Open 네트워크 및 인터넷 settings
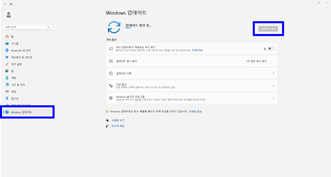Image resolution: width=331 pixels, height=177 pixels. click(x=21, y=57)
